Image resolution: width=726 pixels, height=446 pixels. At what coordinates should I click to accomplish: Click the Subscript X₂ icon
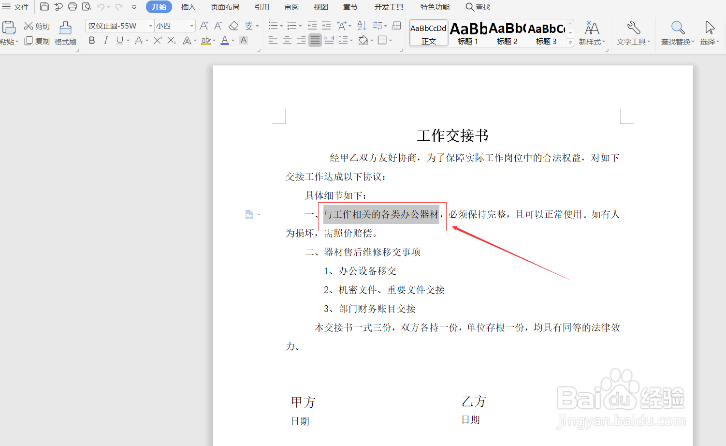(172, 41)
